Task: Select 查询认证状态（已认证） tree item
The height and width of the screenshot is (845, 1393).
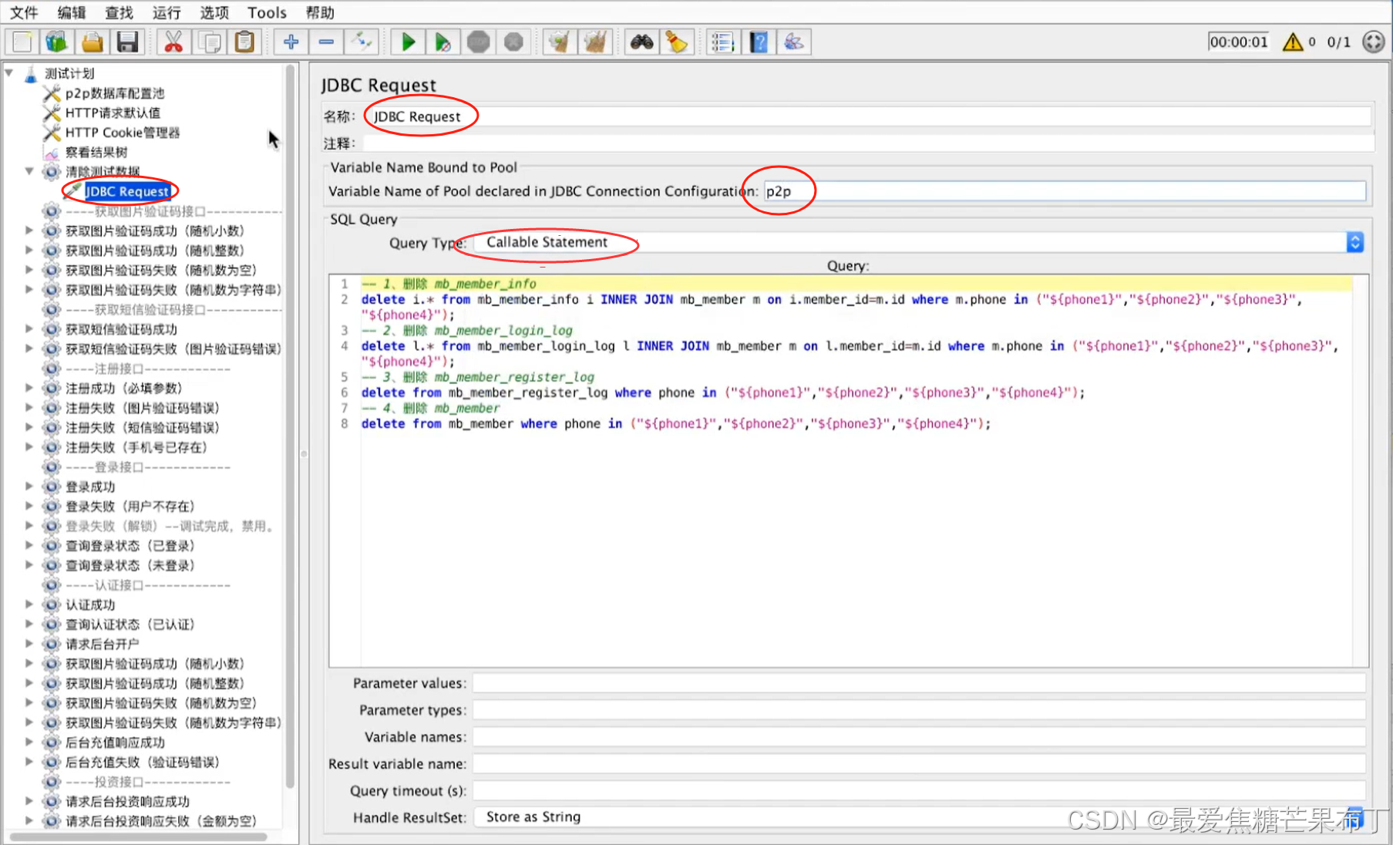Action: coord(130,624)
